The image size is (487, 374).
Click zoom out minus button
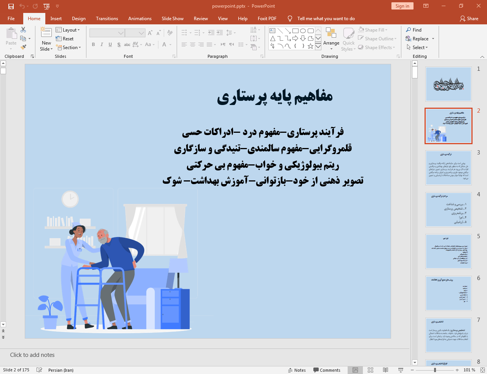pyautogui.click(x=412, y=370)
